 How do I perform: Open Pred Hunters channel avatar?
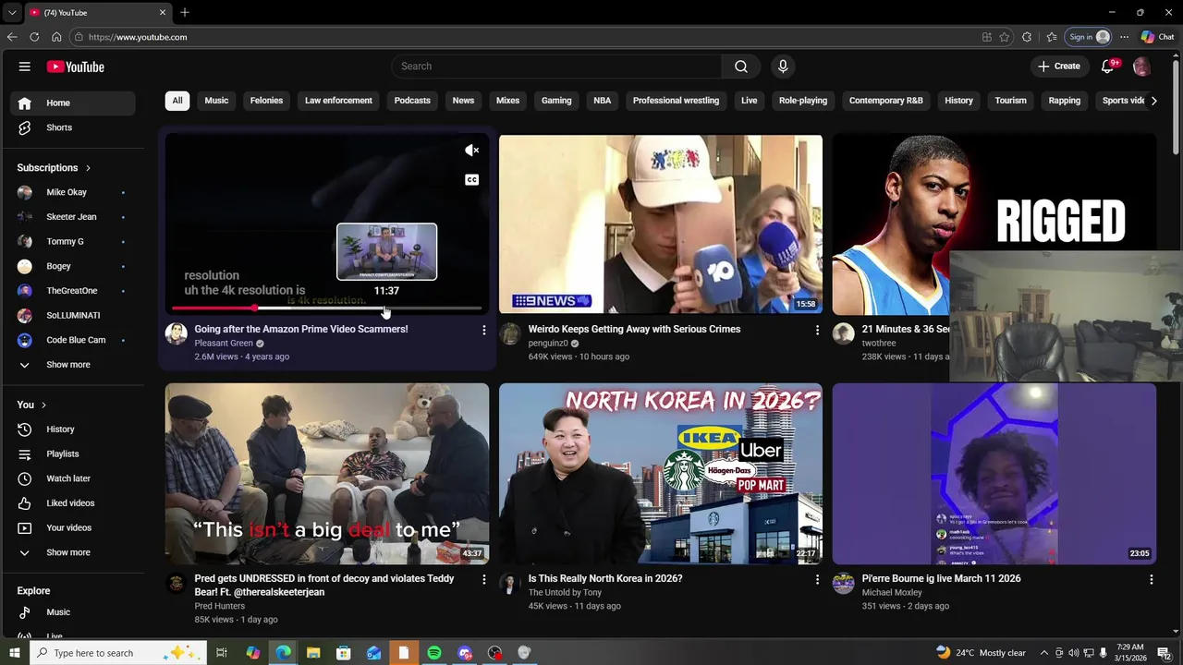coord(177,583)
